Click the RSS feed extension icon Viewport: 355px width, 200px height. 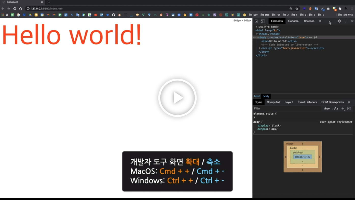[x=346, y=9]
